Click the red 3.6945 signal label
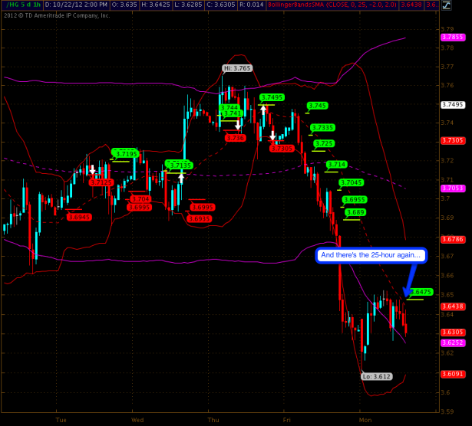 coord(79,217)
